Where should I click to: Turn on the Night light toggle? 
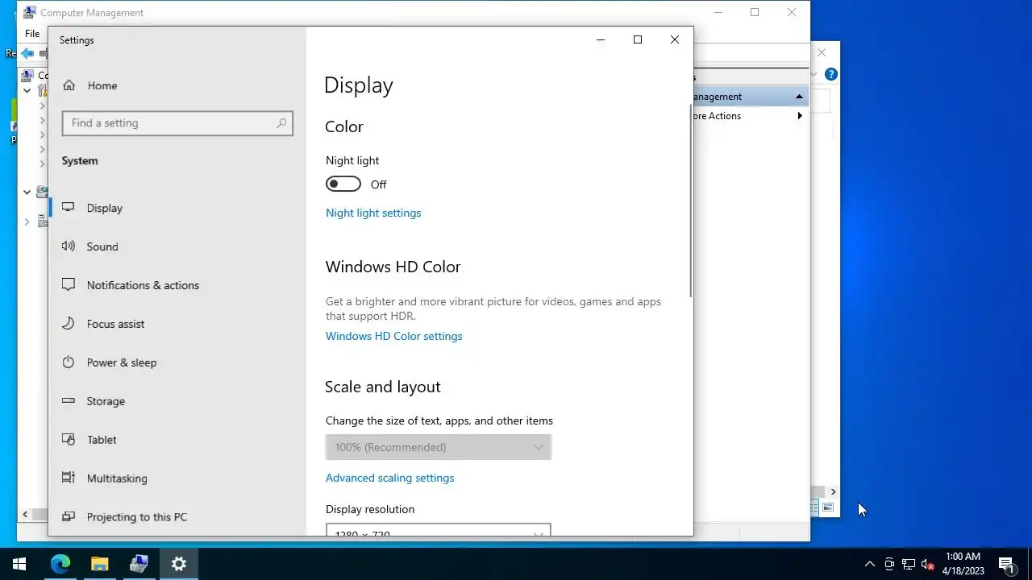[343, 184]
